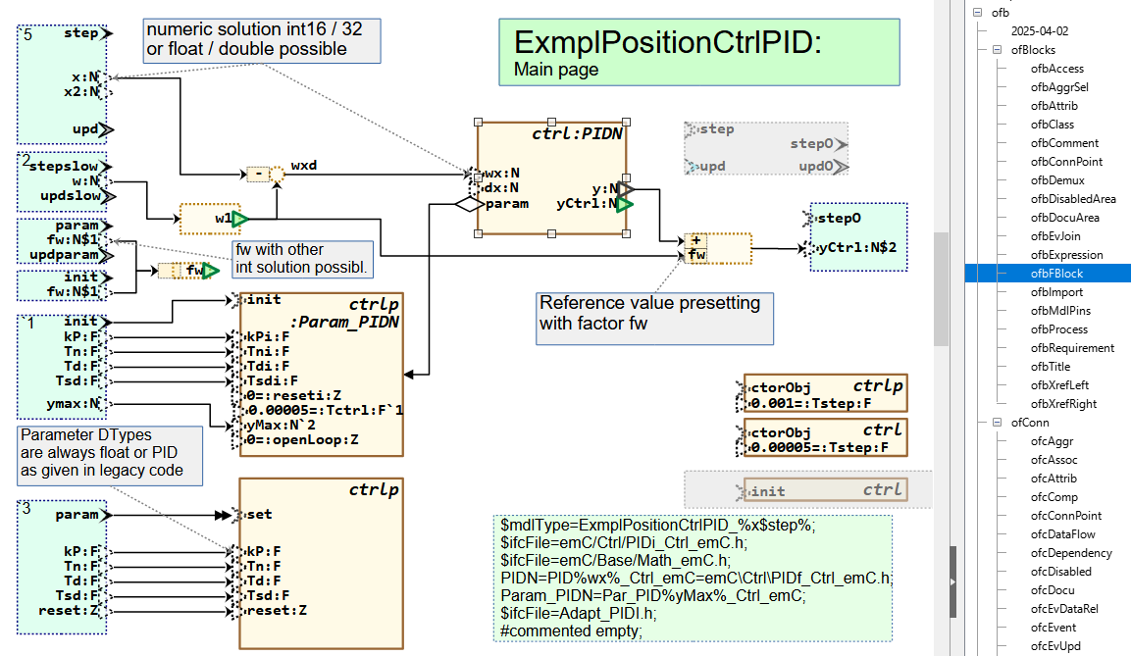Collapse the ofConn tree branch
The image size is (1131, 656).
(996, 423)
